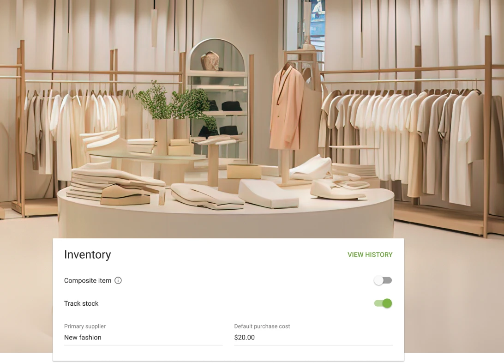Disable the Track stock switch
This screenshot has height=363, width=504.
383,303
